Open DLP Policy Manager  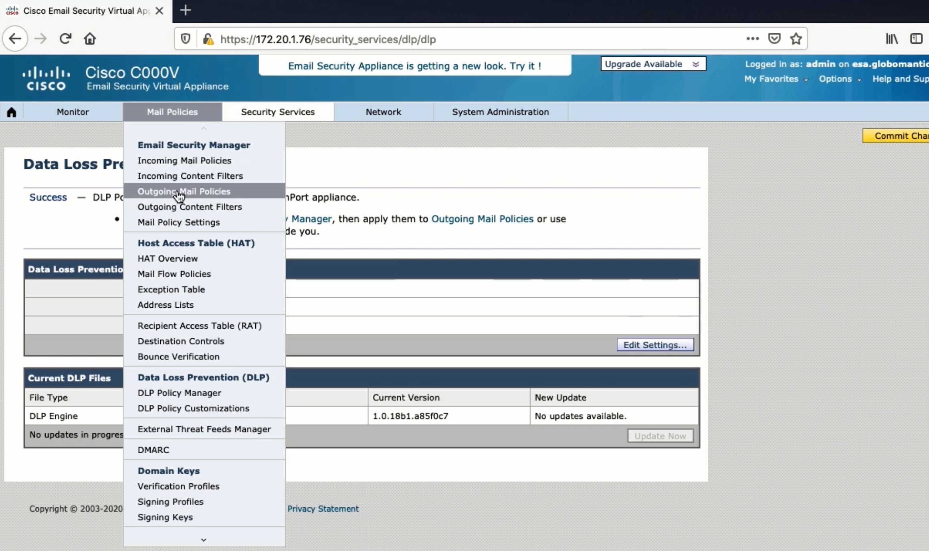coord(179,393)
